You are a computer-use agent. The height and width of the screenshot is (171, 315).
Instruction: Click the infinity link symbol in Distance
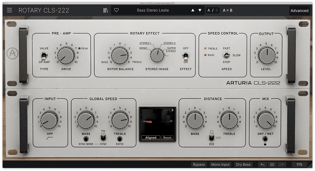point(218,138)
